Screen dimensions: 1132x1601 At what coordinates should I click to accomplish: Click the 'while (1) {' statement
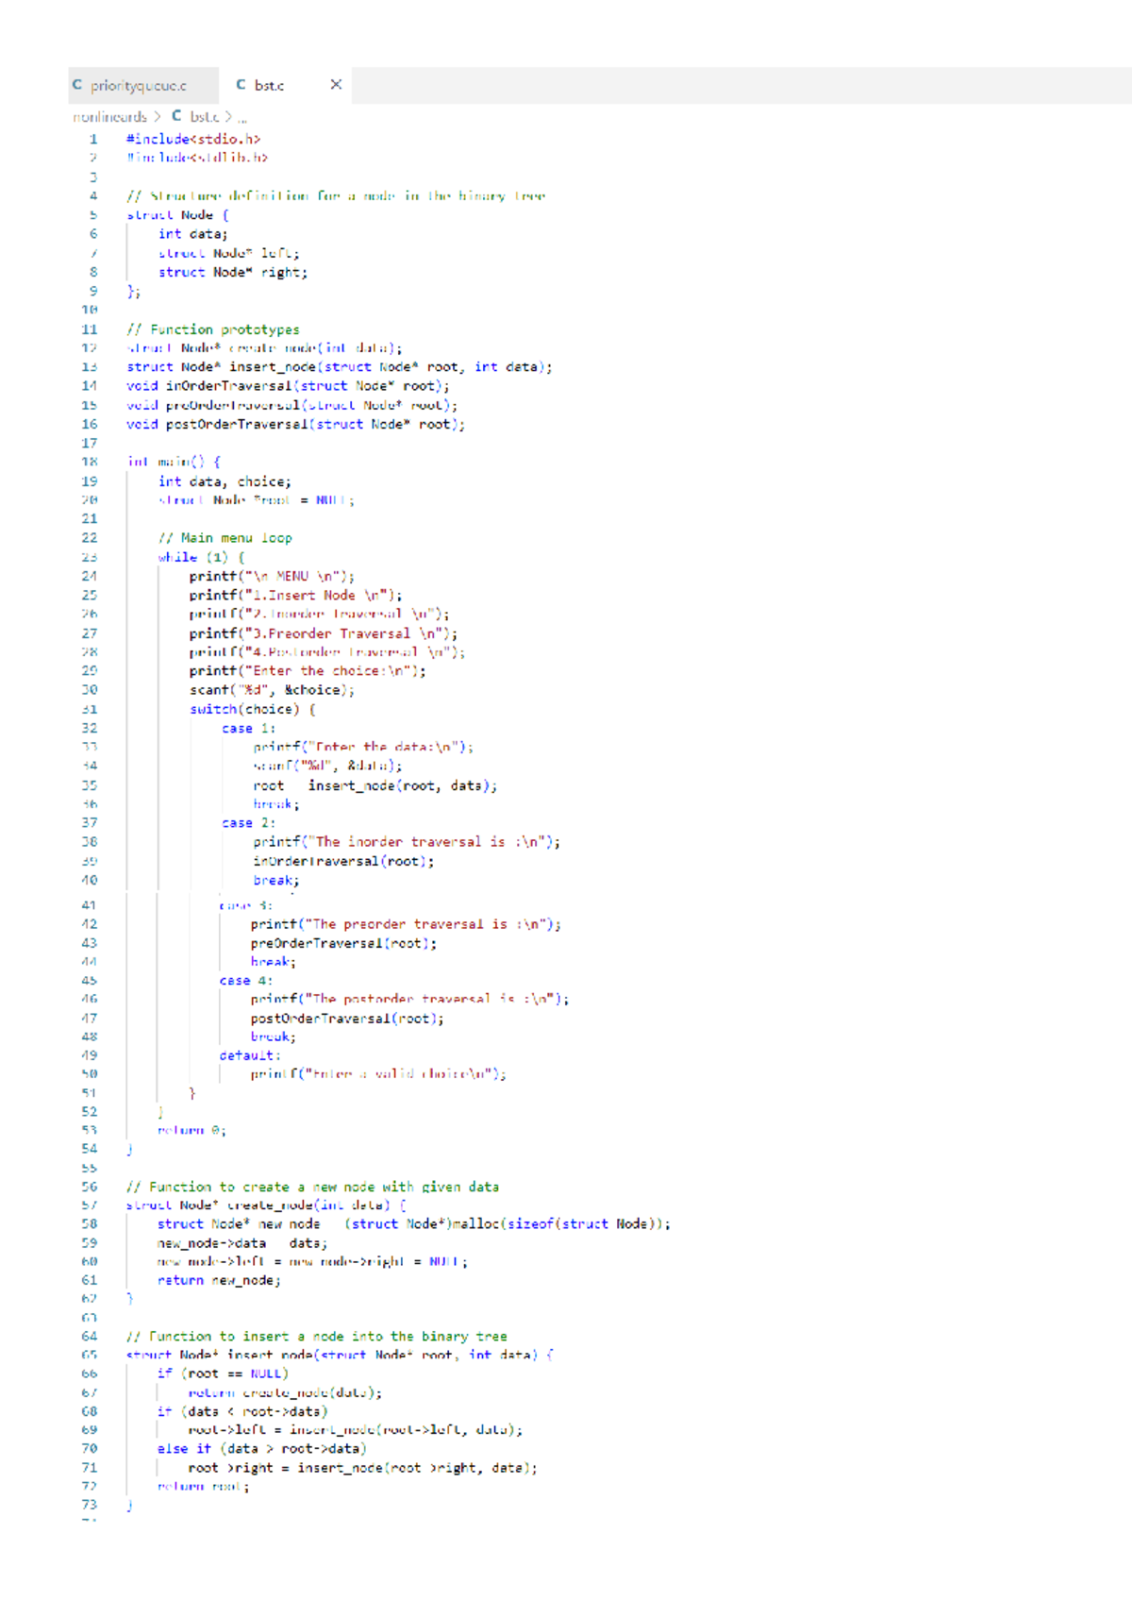click(x=202, y=557)
